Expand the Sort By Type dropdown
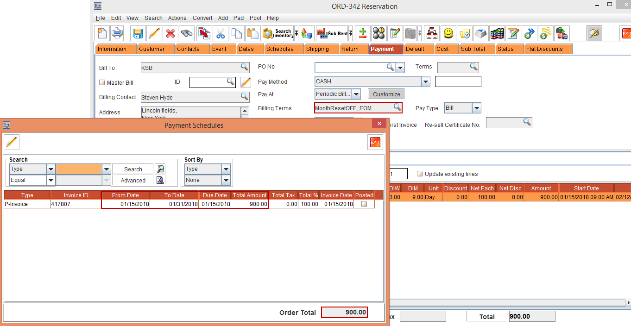This screenshot has width=631, height=326. pos(226,169)
